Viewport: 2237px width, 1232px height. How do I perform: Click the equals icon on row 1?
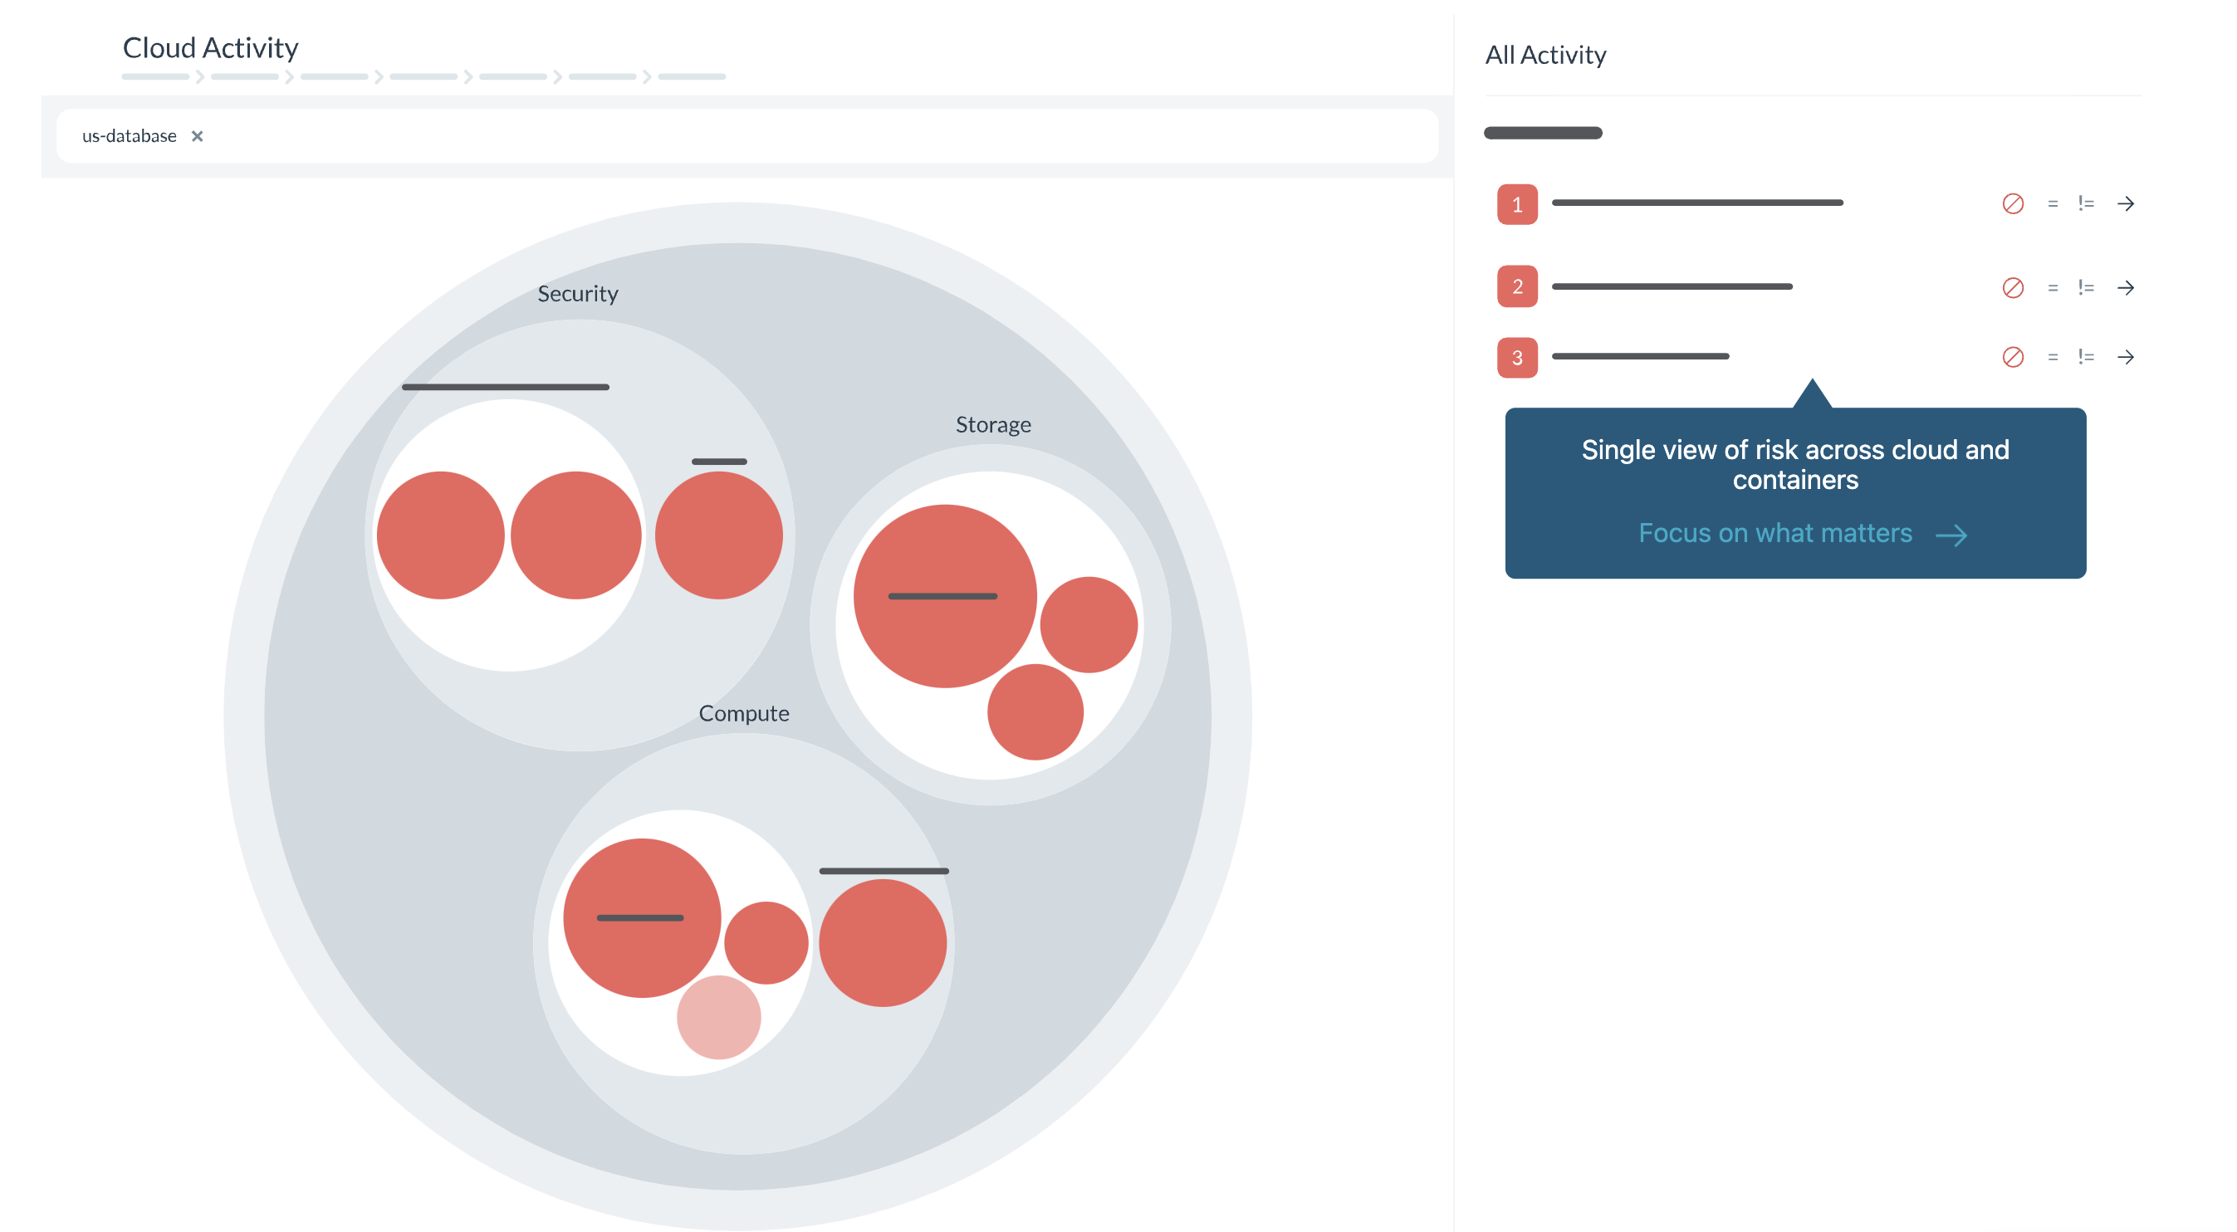point(2052,204)
